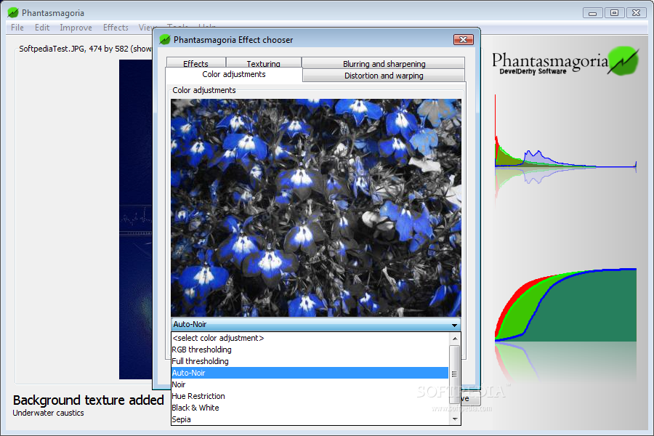Select highlighted Auto-Noir list entry
654x436 pixels.
tap(310, 373)
